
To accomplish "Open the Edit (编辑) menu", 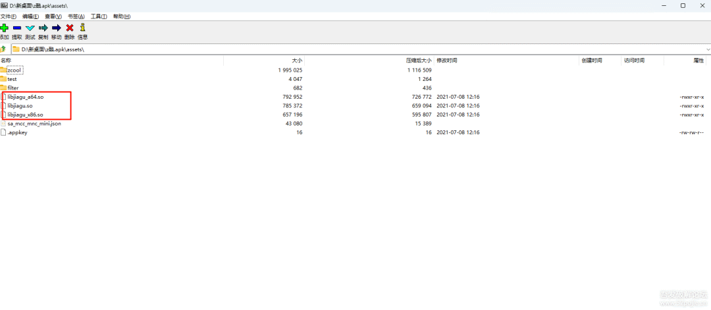I will [31, 16].
